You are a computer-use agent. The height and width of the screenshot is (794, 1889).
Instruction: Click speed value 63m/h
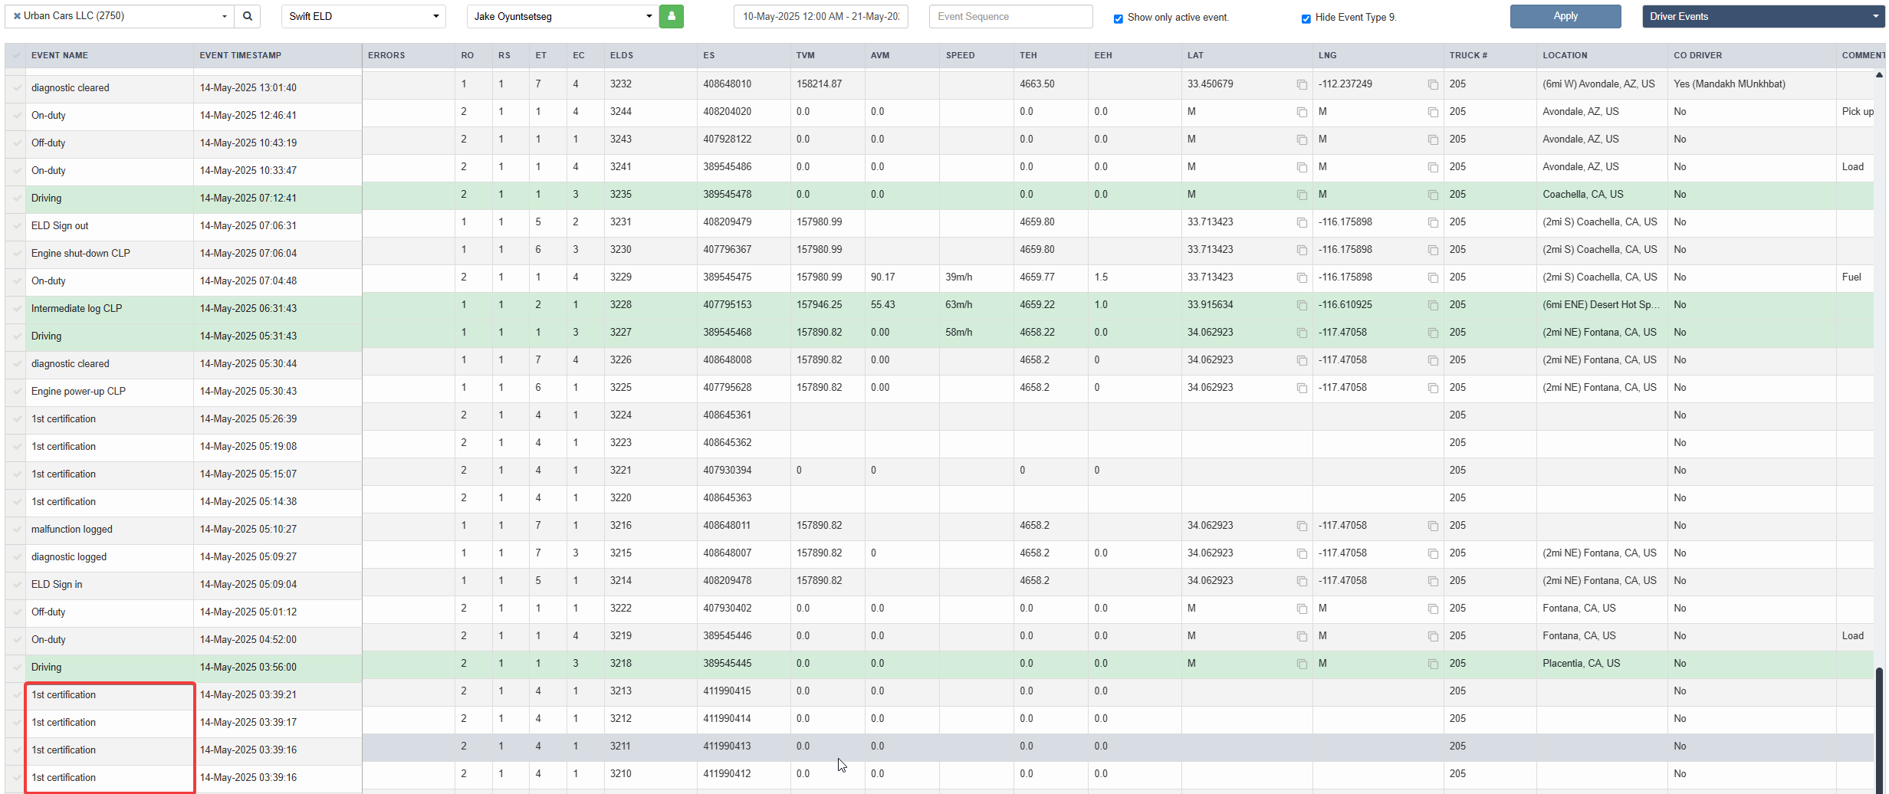[x=958, y=305]
